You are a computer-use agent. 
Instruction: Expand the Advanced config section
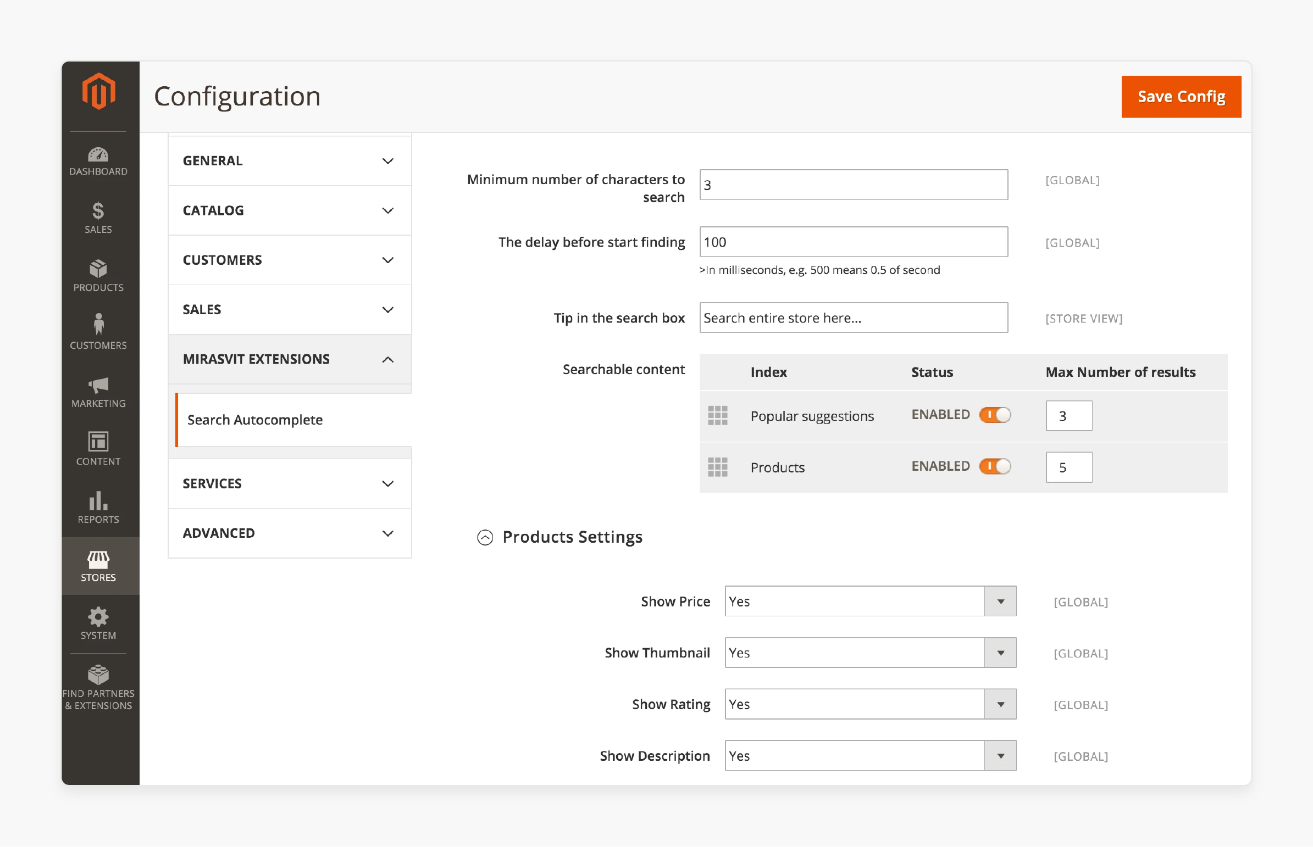coord(290,533)
